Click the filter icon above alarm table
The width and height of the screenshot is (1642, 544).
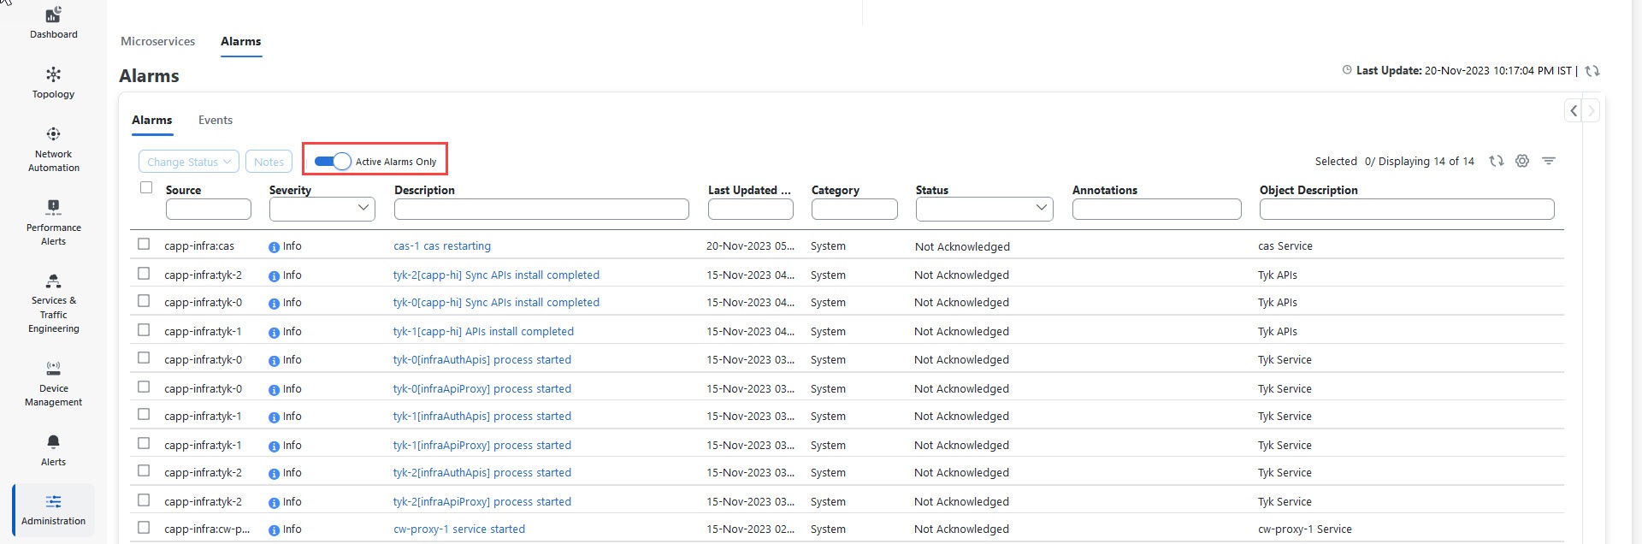pyautogui.click(x=1548, y=161)
